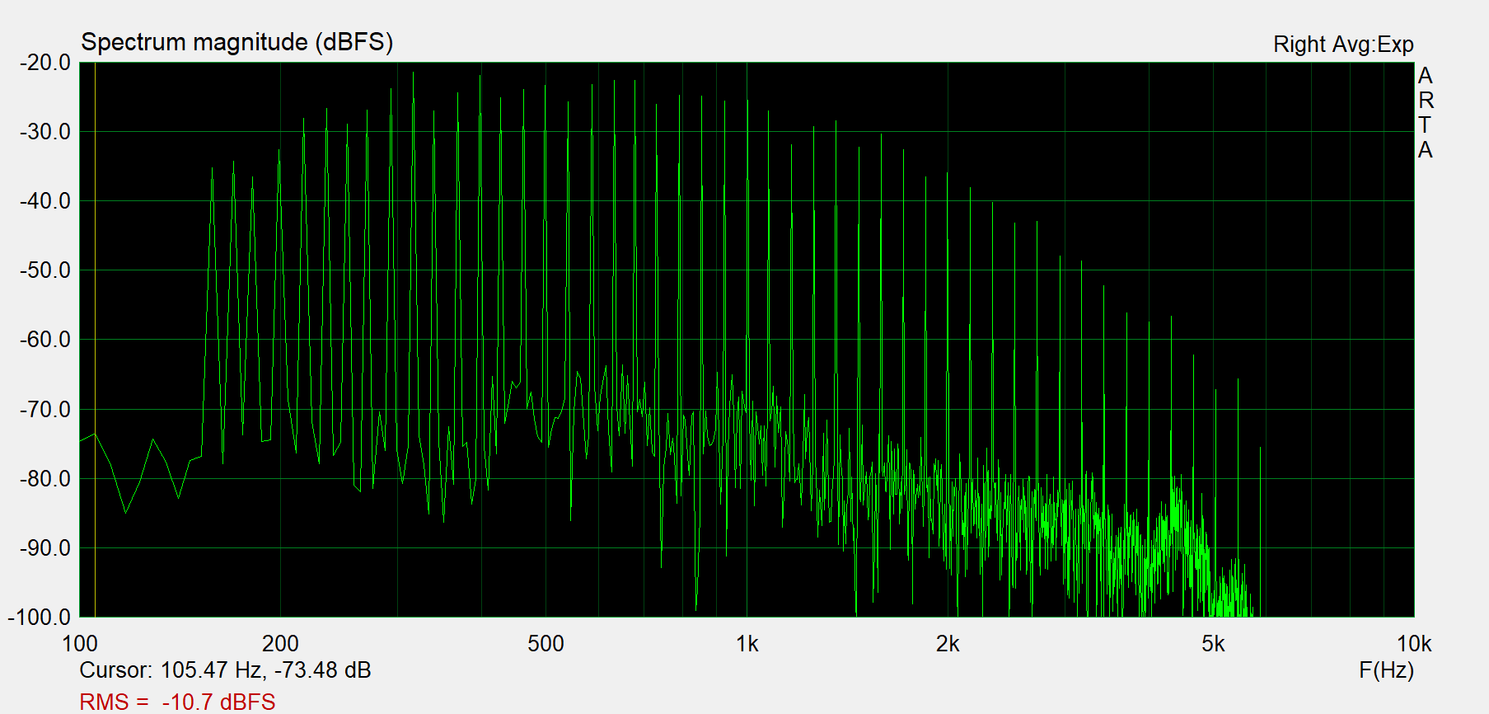Image resolution: width=1489 pixels, height=714 pixels.
Task: Click the '-30.0' y-axis label
Action: [45, 132]
